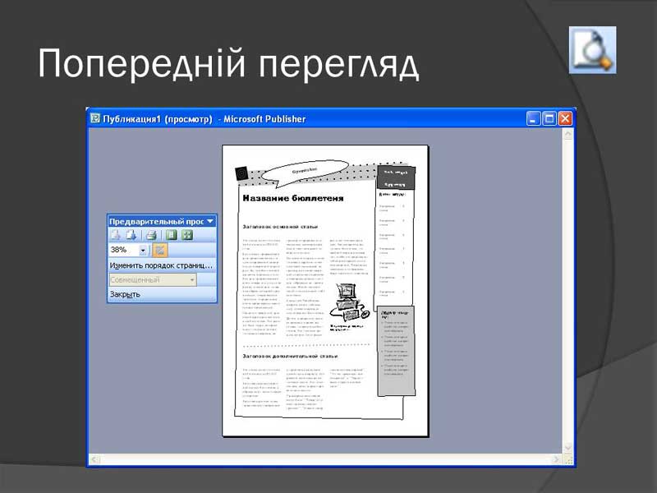Open the Совмещенный dropdown list
The width and height of the screenshot is (657, 493).
tap(192, 280)
